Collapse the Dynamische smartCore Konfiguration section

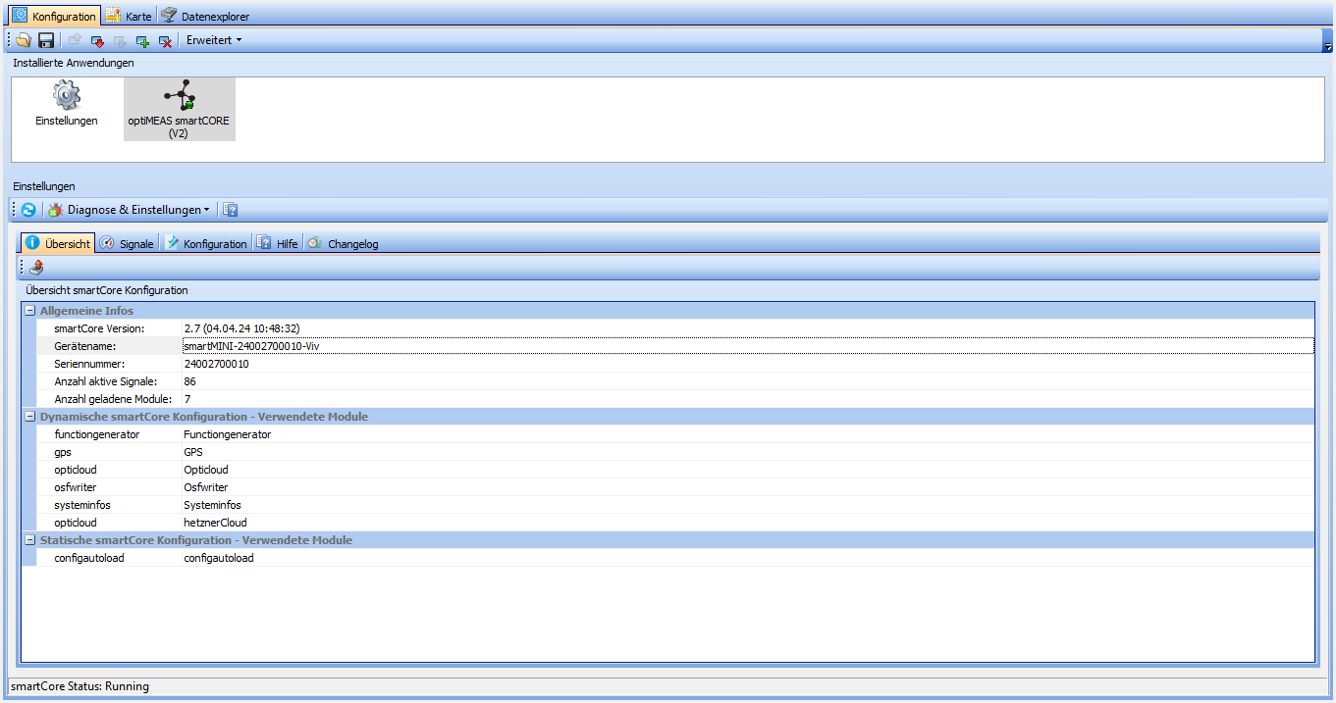coord(29,417)
